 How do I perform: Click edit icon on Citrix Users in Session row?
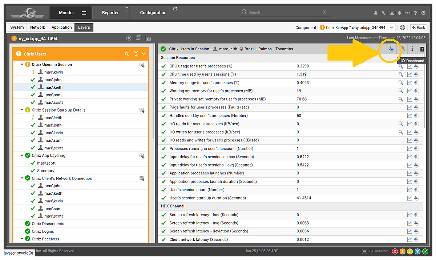(142, 65)
